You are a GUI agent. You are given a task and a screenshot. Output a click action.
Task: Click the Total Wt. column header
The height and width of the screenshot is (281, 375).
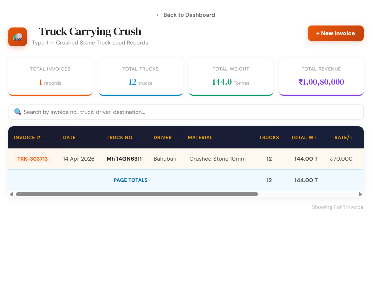pyautogui.click(x=304, y=138)
